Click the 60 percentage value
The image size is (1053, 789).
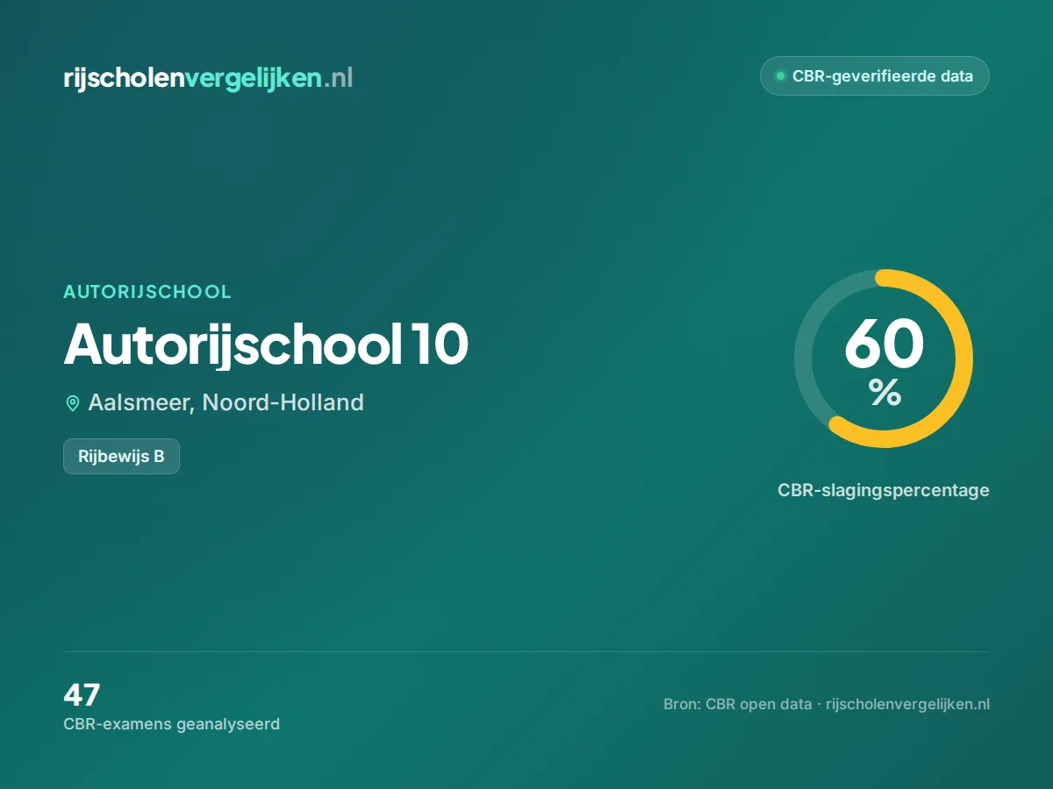point(884,344)
